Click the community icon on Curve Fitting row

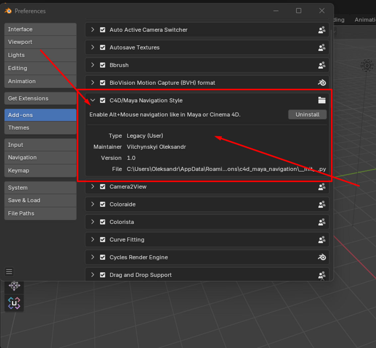click(x=322, y=240)
